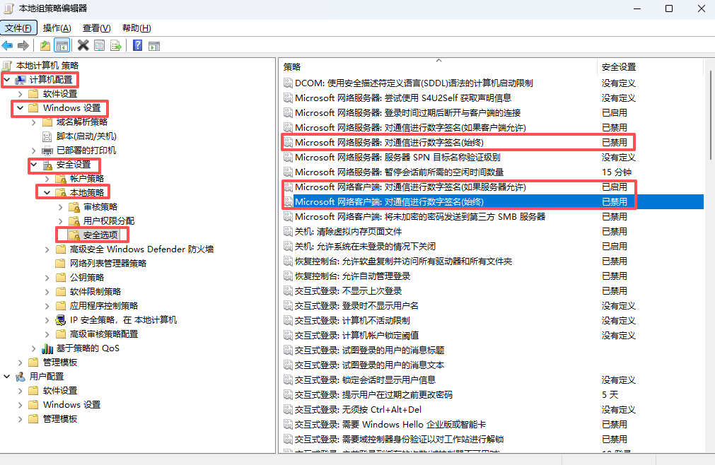Click the blue Help question mark icon
The image size is (715, 465).
137,46
